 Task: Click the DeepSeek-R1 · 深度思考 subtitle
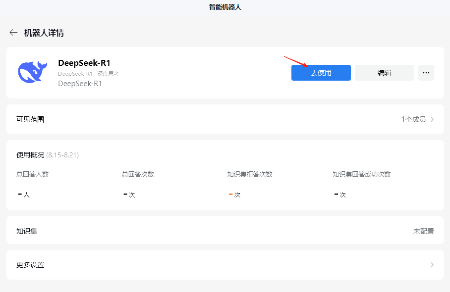(x=88, y=74)
